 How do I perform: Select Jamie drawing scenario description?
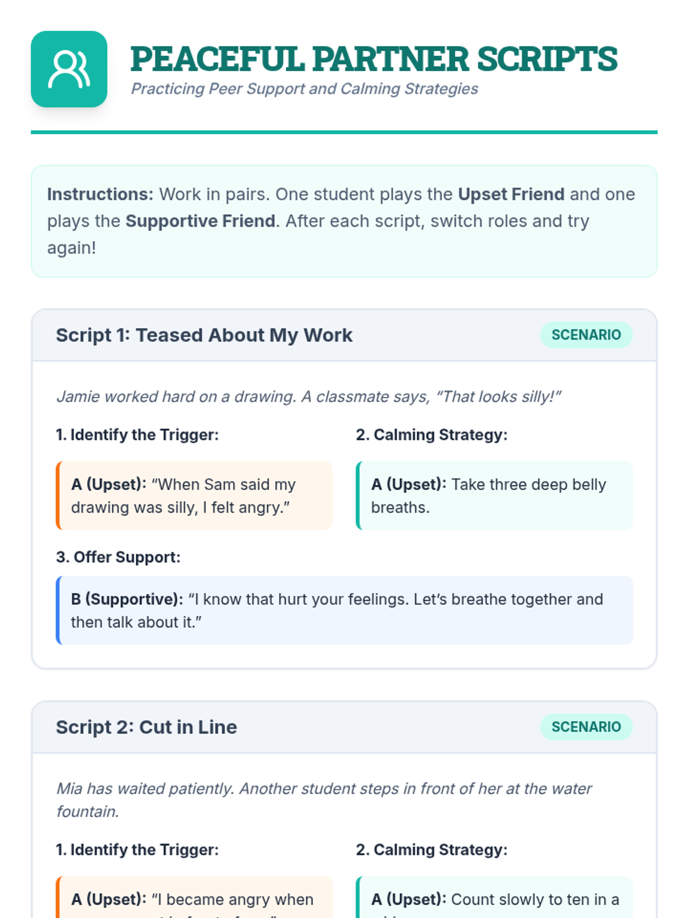click(x=308, y=396)
